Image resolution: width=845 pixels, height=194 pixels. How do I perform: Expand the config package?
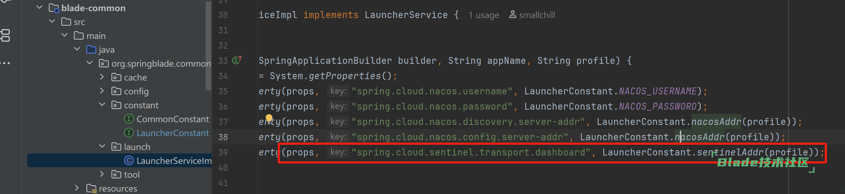click(x=102, y=91)
